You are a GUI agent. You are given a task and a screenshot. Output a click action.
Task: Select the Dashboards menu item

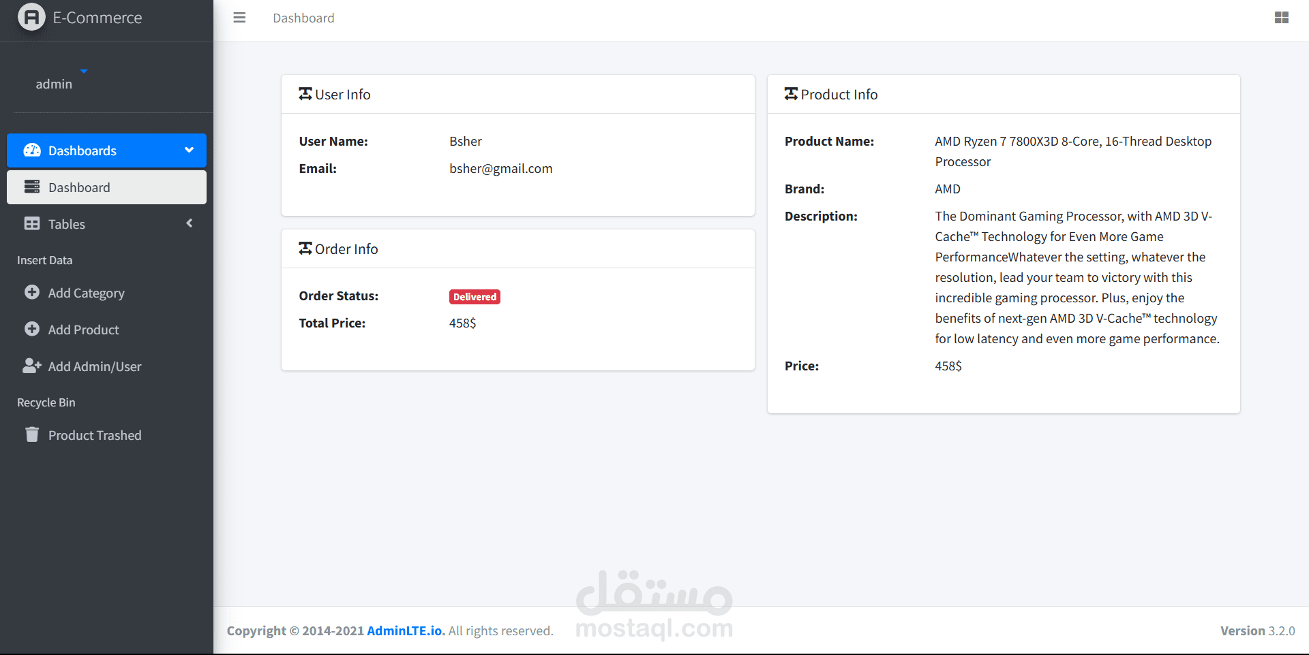[x=106, y=150]
